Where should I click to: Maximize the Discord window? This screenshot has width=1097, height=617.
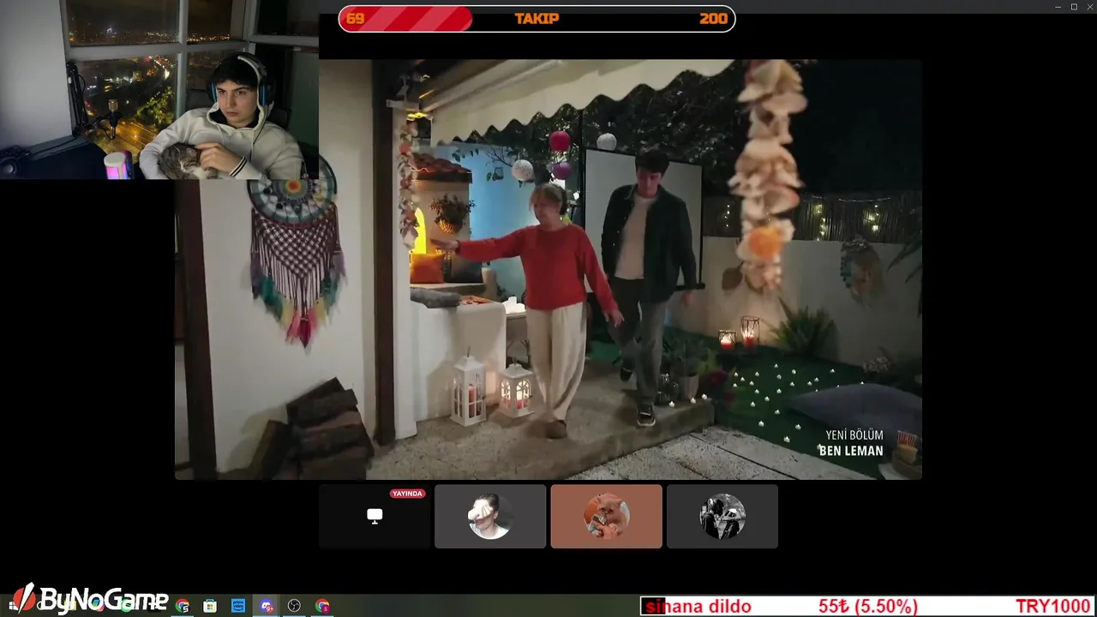point(1074,7)
